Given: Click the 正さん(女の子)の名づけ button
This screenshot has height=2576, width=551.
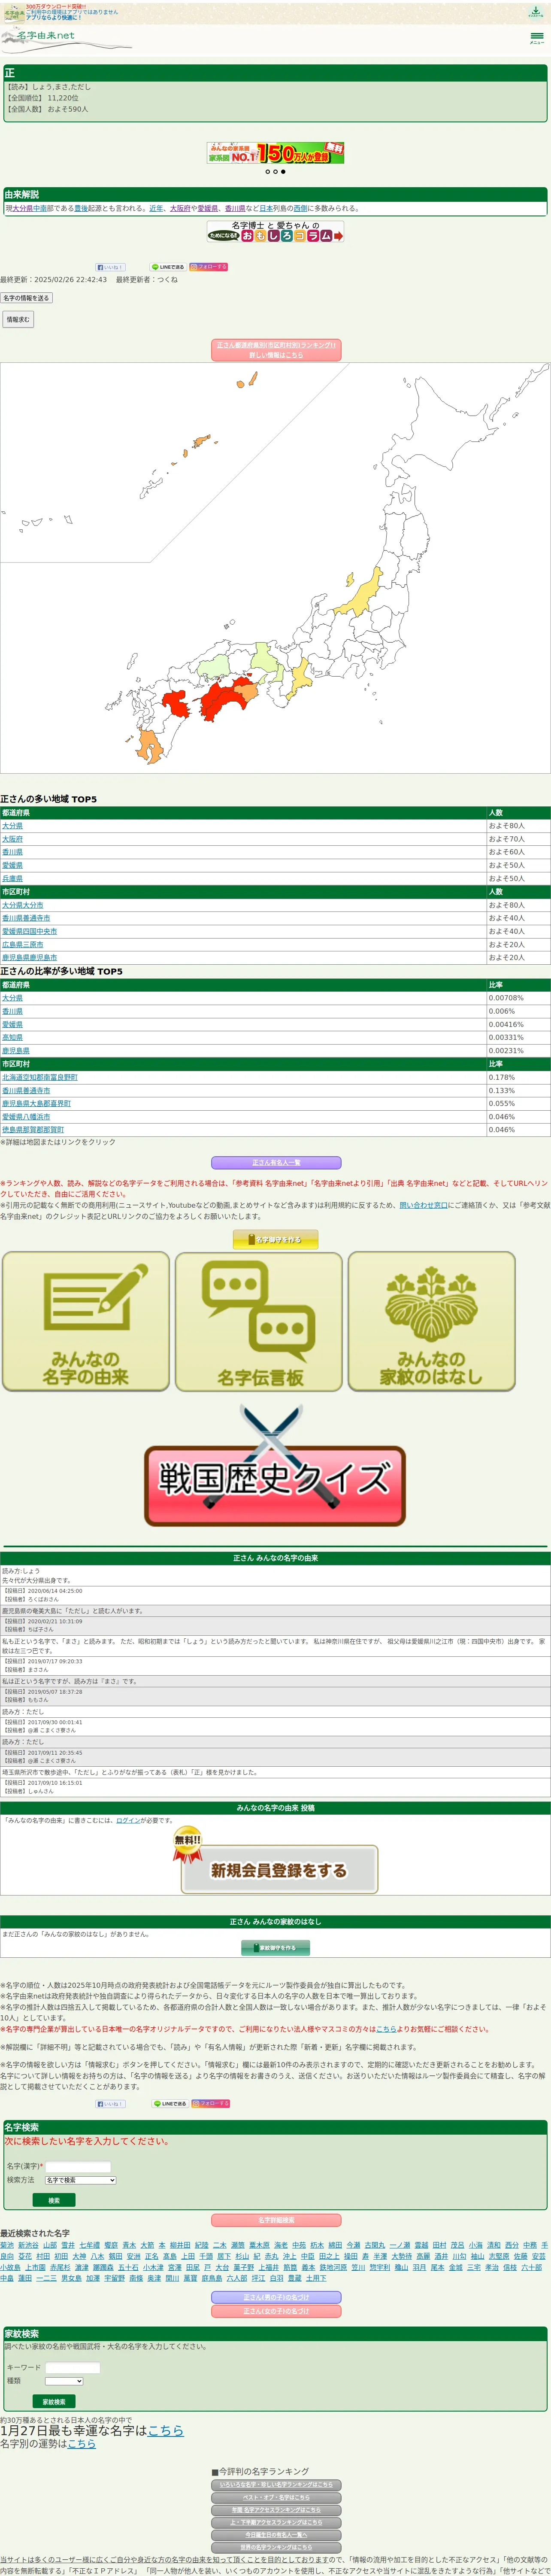Looking at the screenshot, I should 276,2311.
